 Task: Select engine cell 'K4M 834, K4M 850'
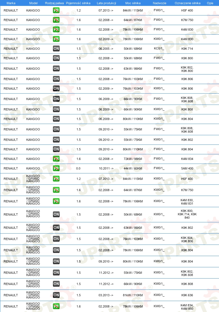pyautogui.click(x=187, y=307)
